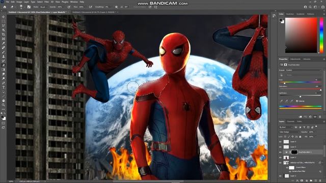The width and height of the screenshot is (326, 183).
Task: Open the Preset dropdown in Properties
Action: point(304,70)
